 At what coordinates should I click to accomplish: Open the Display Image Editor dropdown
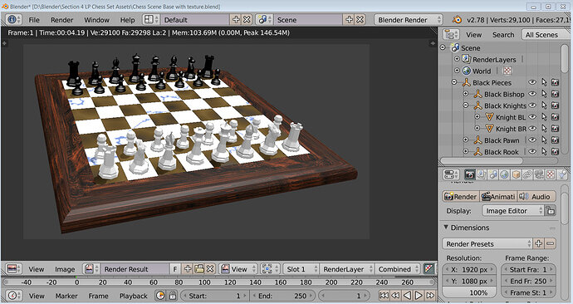513,211
